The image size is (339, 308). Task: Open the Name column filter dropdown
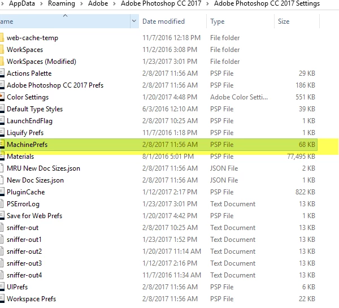coord(134,21)
